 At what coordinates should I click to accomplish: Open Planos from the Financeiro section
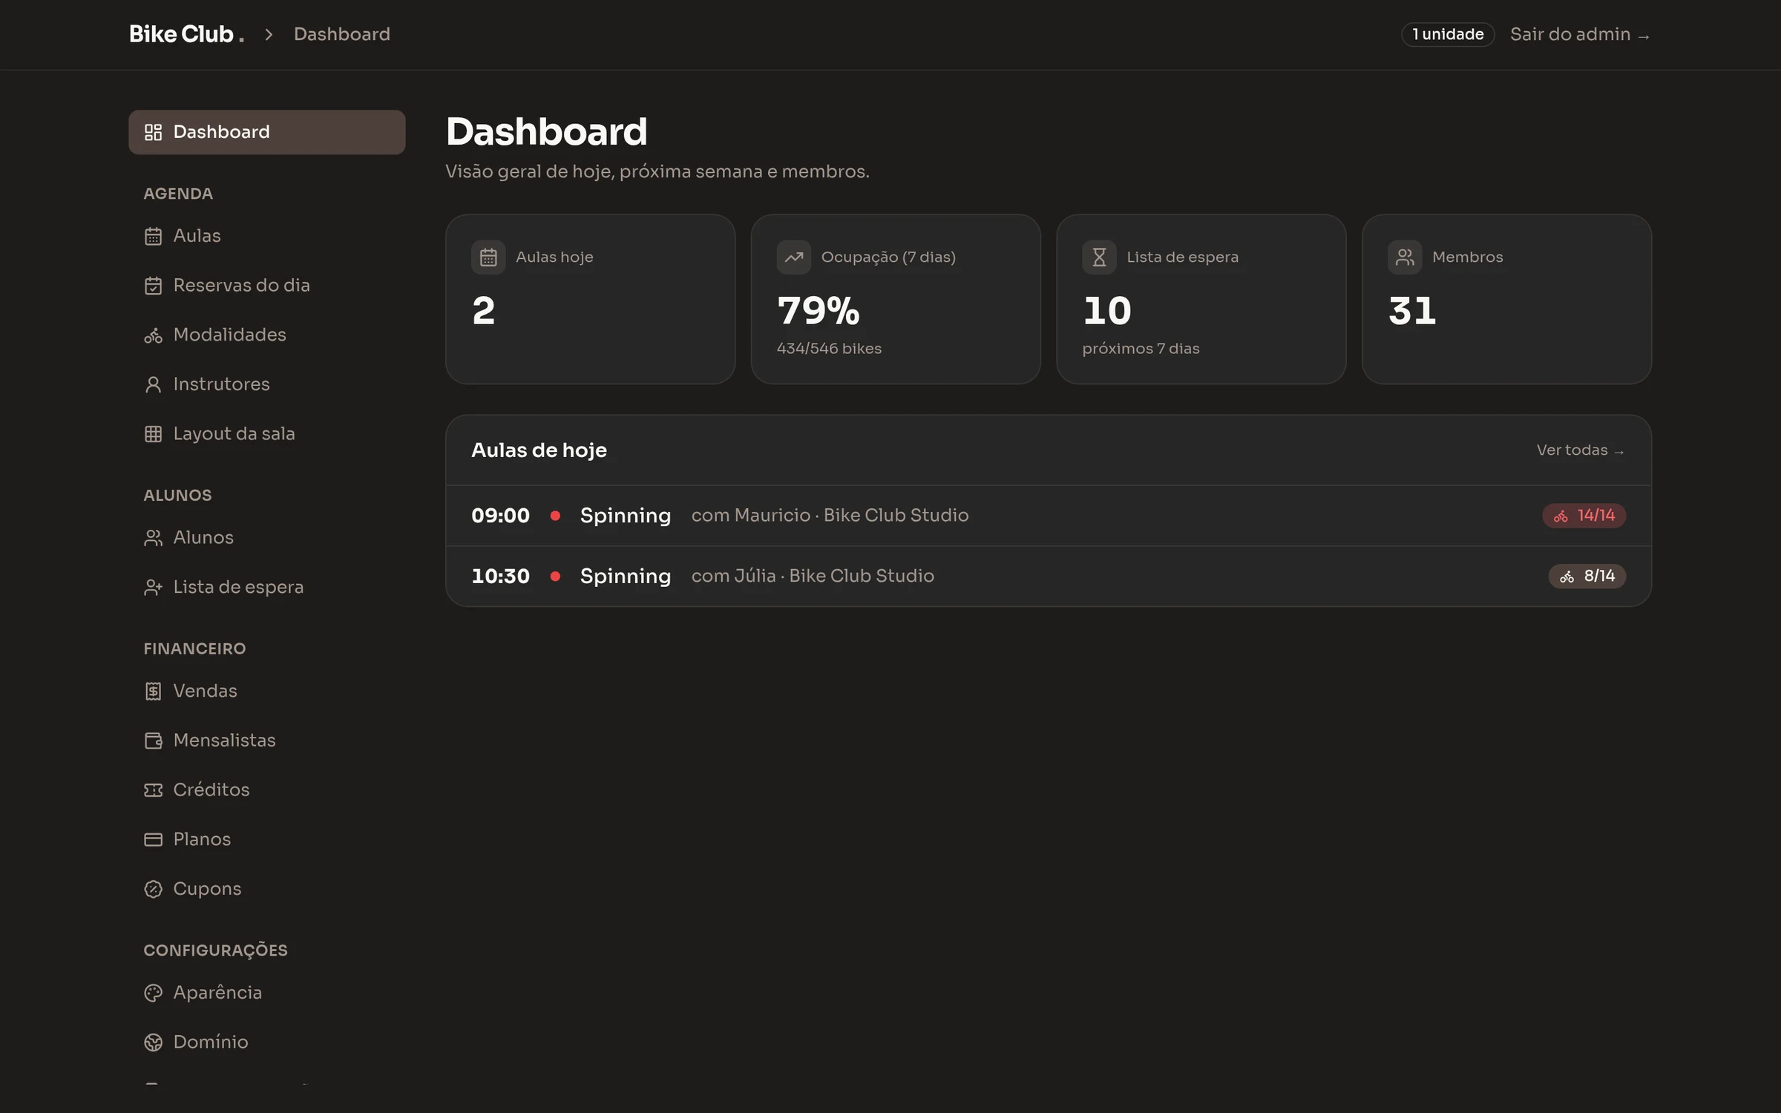(x=267, y=840)
